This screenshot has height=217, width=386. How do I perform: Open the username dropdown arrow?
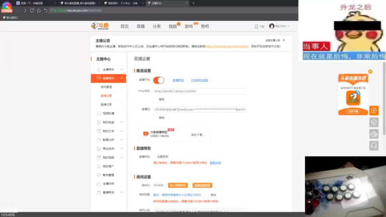(288, 26)
